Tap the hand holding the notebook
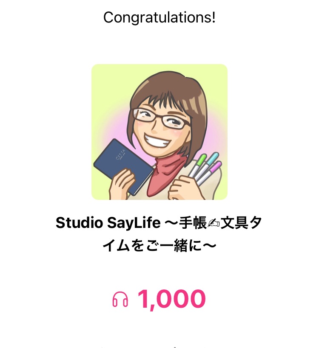 coord(122,183)
